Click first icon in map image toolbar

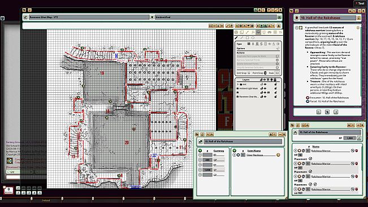[x=210, y=26]
